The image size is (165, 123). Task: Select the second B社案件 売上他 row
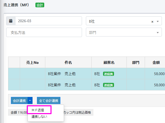62,85
